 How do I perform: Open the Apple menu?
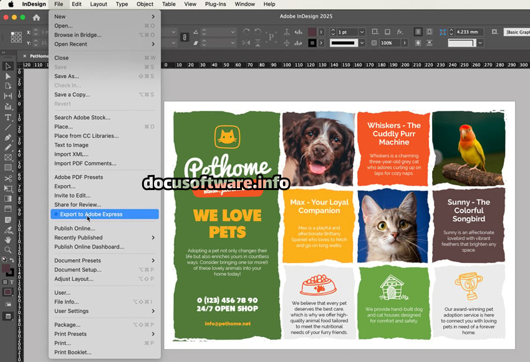11,4
